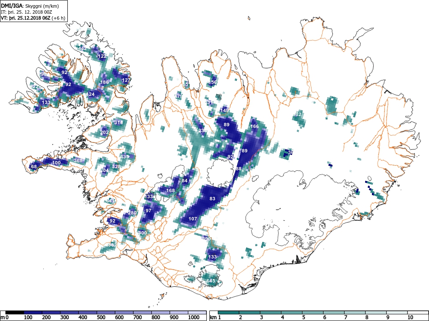Image resolution: width=429 pixels, height=321 pixels.
Task: Click the legend label '500' on the metre scale
Action: point(101,317)
